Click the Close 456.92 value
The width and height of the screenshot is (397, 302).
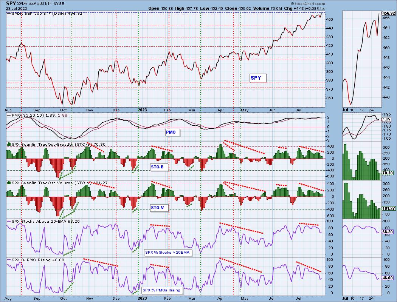tap(238, 8)
